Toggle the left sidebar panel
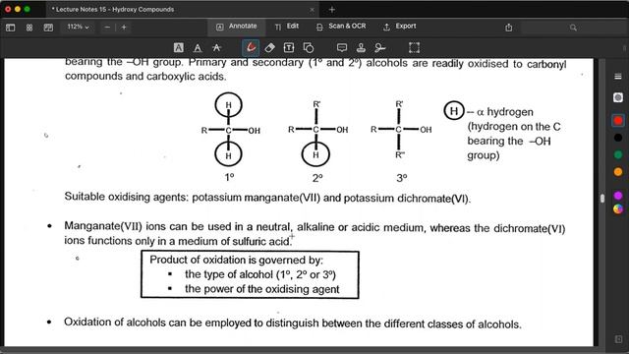 click(11, 28)
